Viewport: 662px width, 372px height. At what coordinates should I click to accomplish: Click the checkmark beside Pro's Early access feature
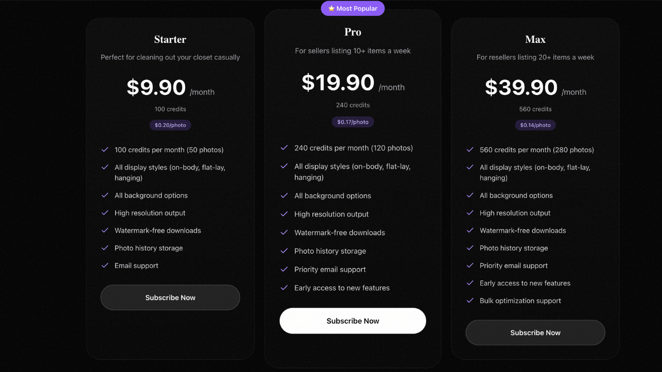point(284,288)
